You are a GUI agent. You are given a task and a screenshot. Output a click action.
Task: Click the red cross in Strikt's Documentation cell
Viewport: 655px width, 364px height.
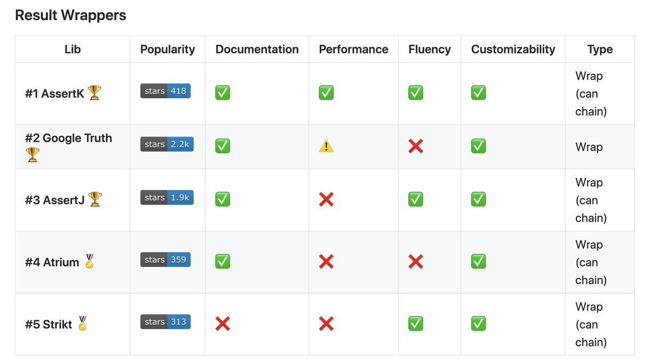(x=223, y=324)
